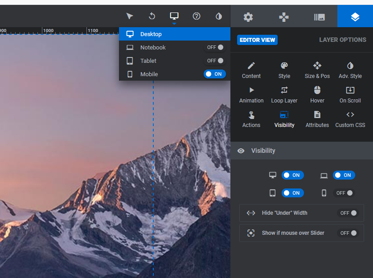Open the navigation options tab
Image resolution: width=373 pixels, height=278 pixels.
[x=284, y=17]
